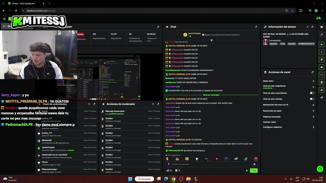The image size is (326, 183).
Task: Open the hamburger menu in Kick dashboard
Action: pyautogui.click(x=4, y=19)
